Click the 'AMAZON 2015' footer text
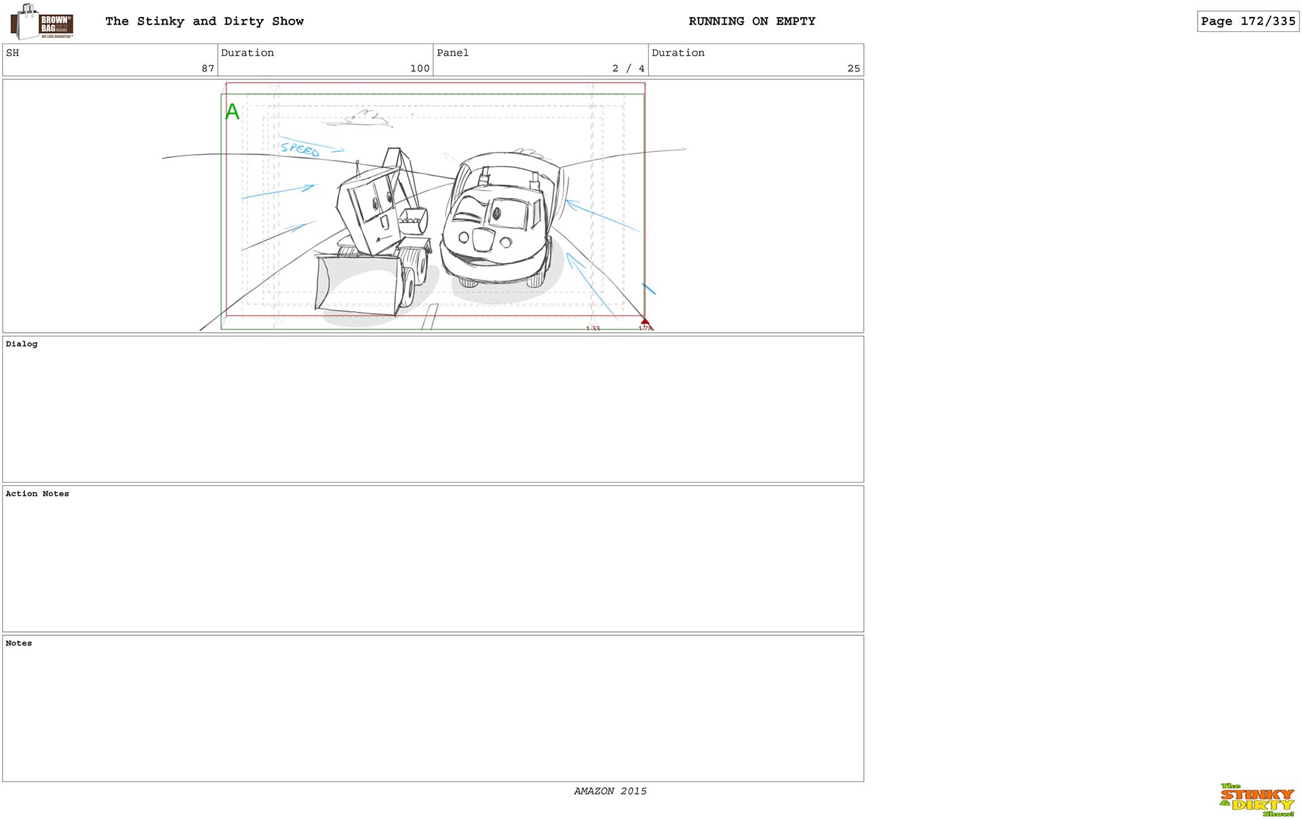Screen dimensions: 1302x819 (x=610, y=791)
